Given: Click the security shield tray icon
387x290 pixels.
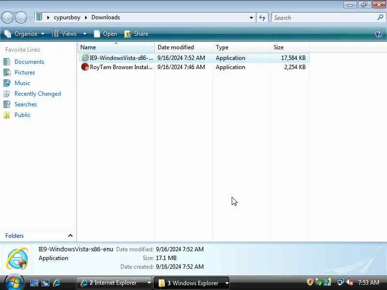Looking at the screenshot, I should 310,282.
